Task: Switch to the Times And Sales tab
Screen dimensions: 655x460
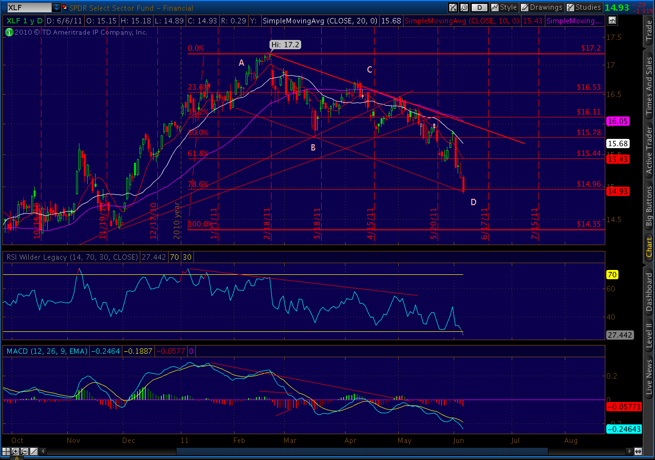Action: tap(649, 86)
